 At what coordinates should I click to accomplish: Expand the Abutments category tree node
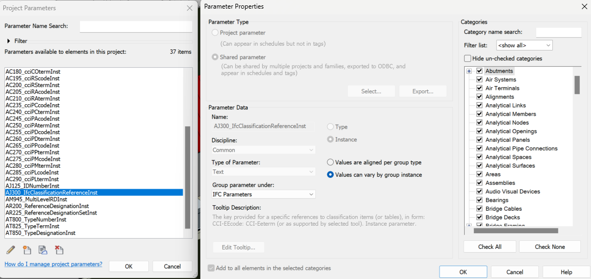pos(469,71)
